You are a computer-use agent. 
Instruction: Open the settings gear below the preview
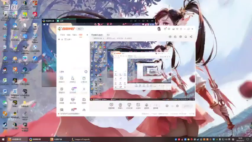click(x=177, y=106)
